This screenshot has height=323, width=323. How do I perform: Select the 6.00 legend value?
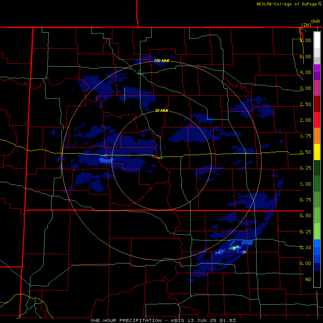coord(305,56)
